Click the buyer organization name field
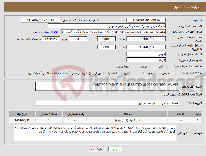The image size is (206, 156). (107, 26)
